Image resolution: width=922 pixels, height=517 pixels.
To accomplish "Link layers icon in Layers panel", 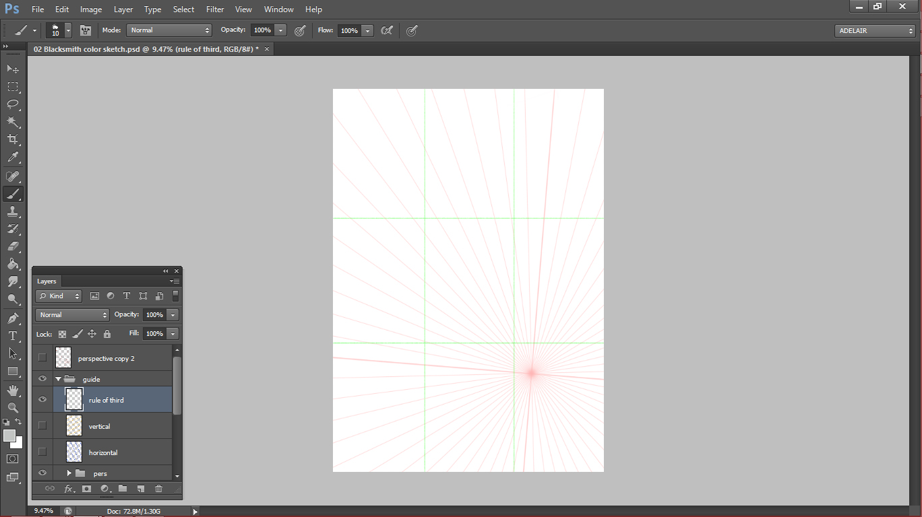I will [50, 489].
